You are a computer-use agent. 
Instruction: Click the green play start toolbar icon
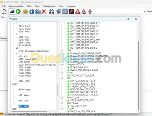point(18,11)
